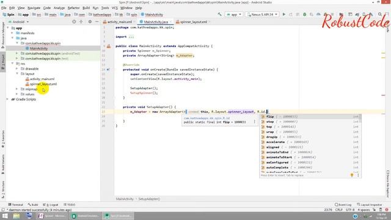
Task: Open Resource Manager sidebar tab
Action: click(x=3, y=35)
